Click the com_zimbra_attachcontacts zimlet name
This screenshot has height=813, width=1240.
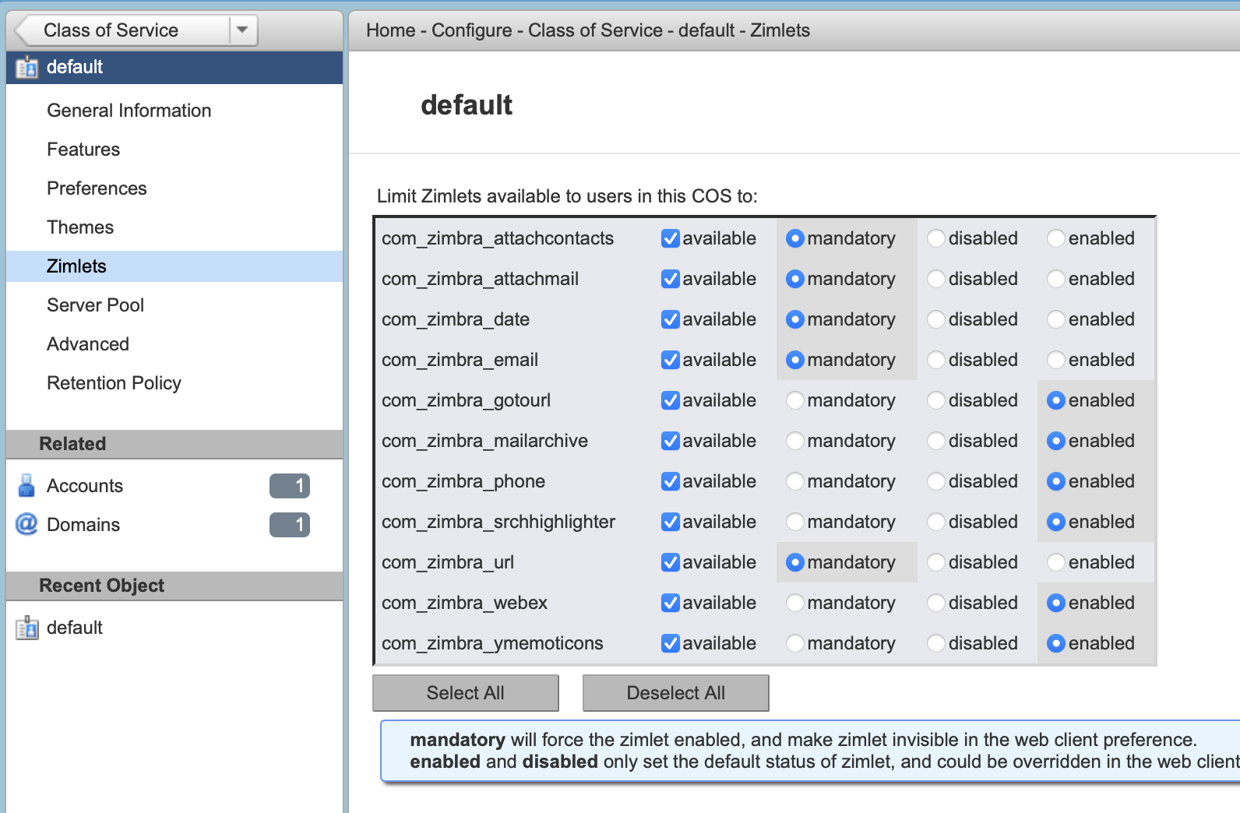pos(498,238)
